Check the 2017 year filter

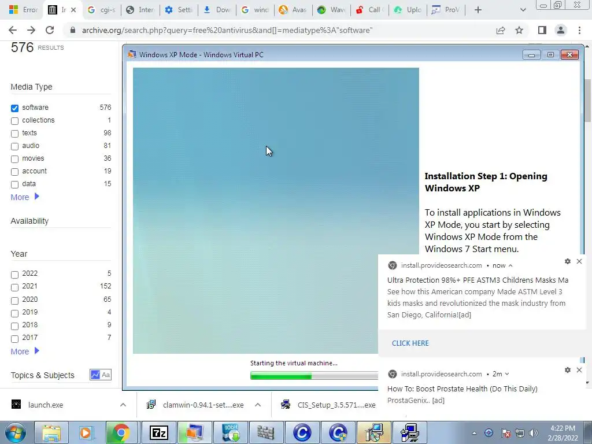[14, 339]
